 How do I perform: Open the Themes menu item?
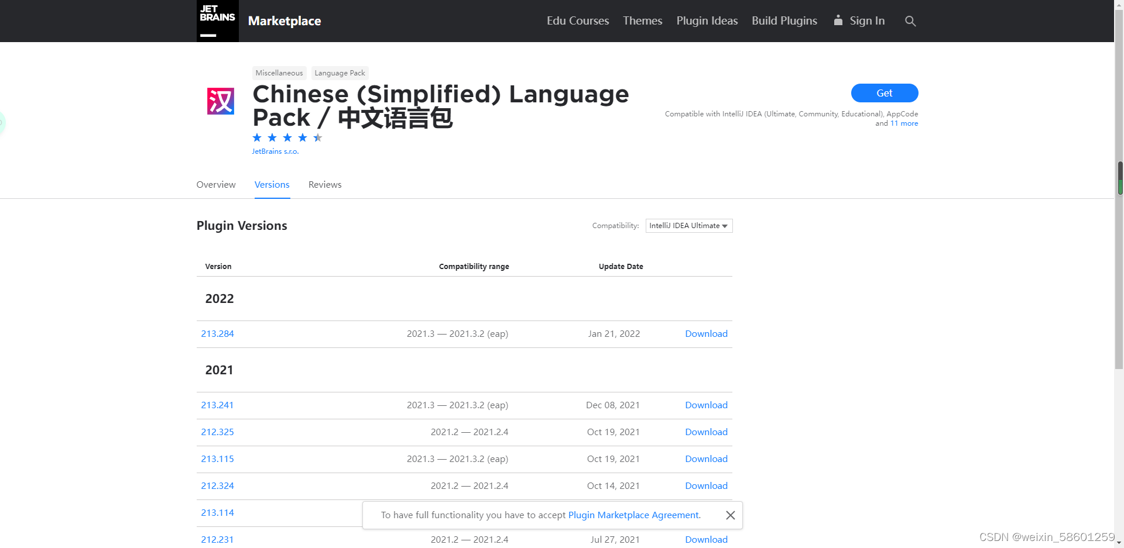(x=643, y=20)
